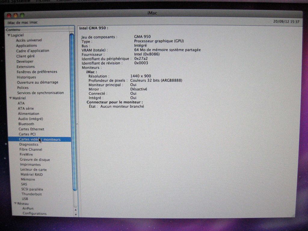Click the Contenu column header
This screenshot has height=231, width=308.
pyautogui.click(x=37, y=30)
